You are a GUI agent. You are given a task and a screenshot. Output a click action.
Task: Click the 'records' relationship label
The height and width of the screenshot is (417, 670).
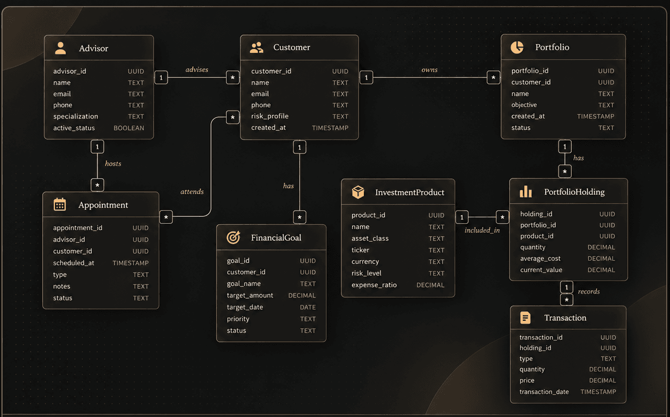pos(589,292)
